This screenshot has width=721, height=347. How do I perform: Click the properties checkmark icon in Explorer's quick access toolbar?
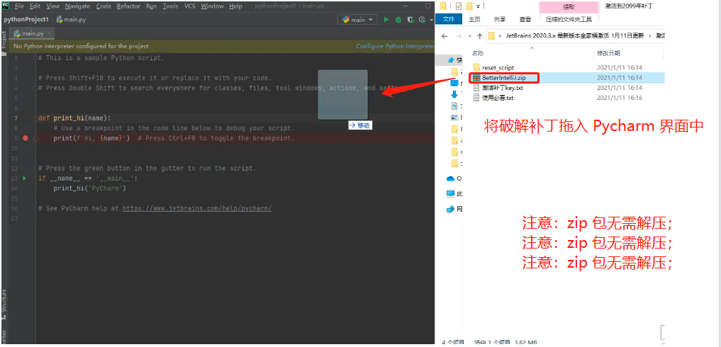458,6
